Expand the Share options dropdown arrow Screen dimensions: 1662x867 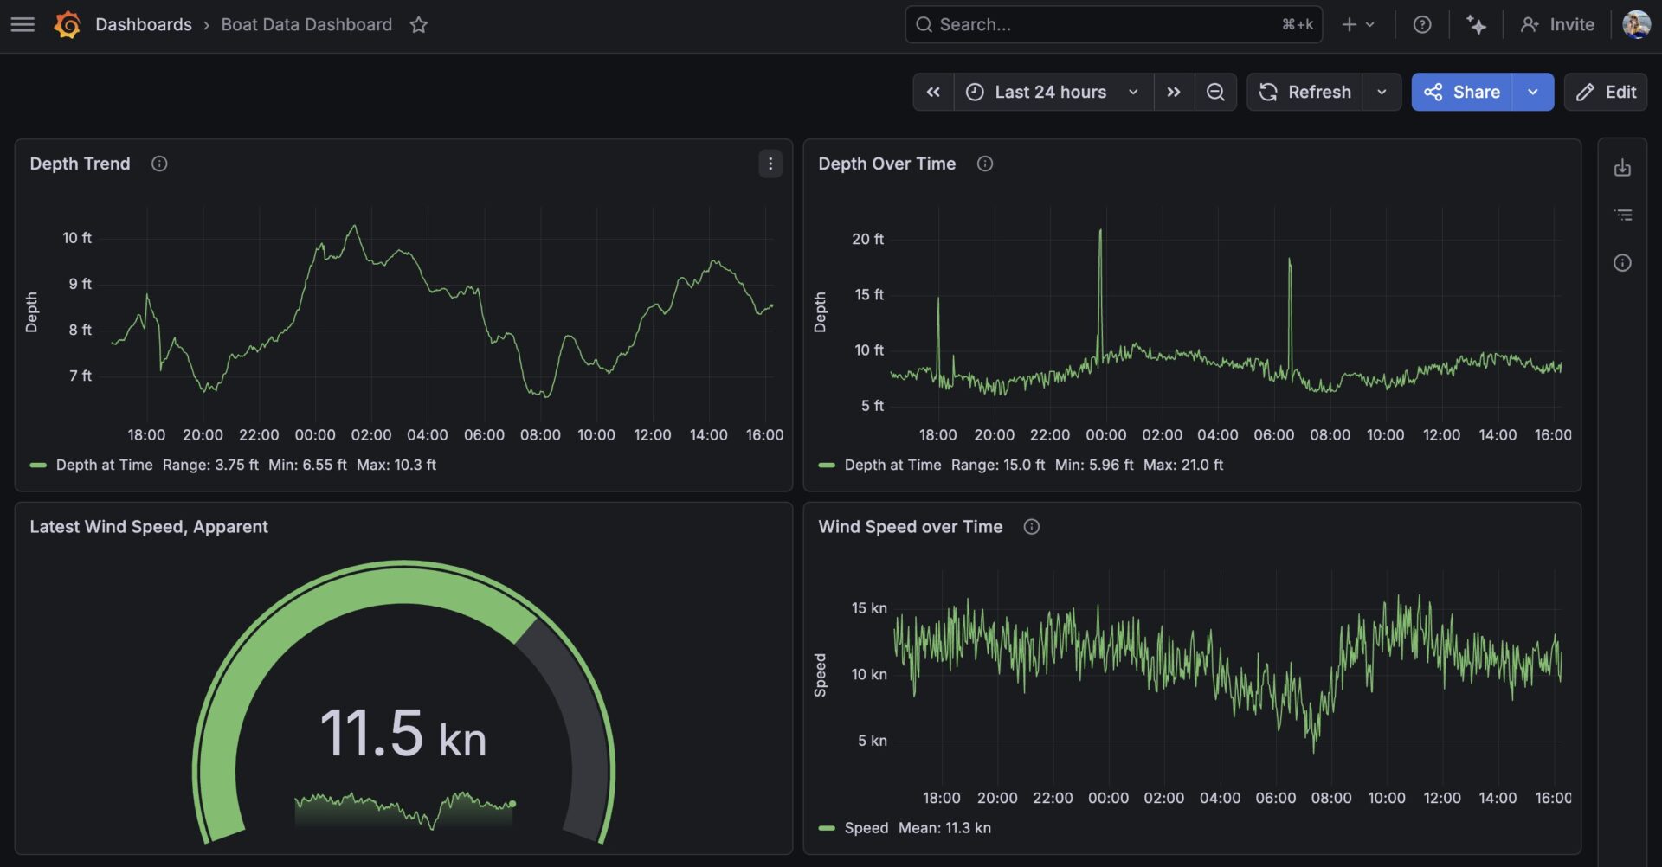(x=1532, y=92)
